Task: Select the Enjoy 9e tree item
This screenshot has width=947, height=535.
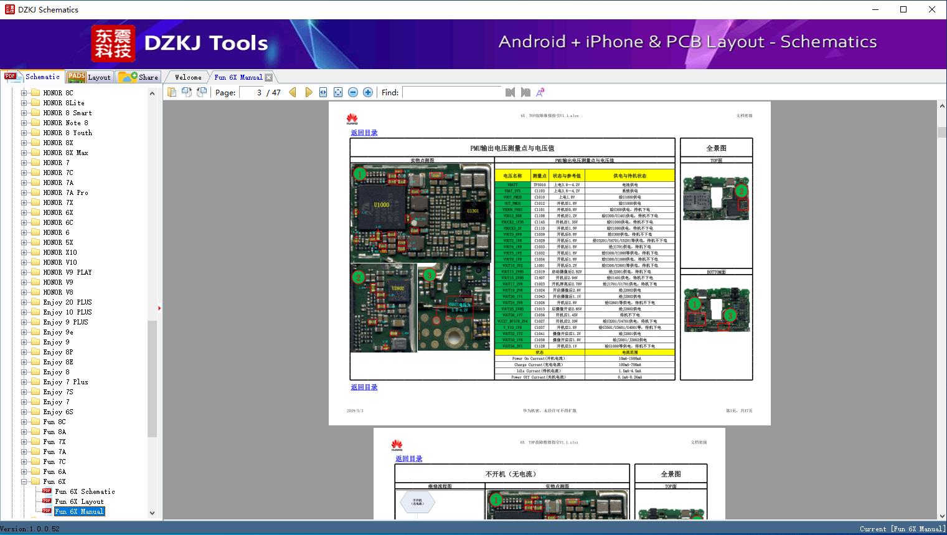Action: (58, 332)
